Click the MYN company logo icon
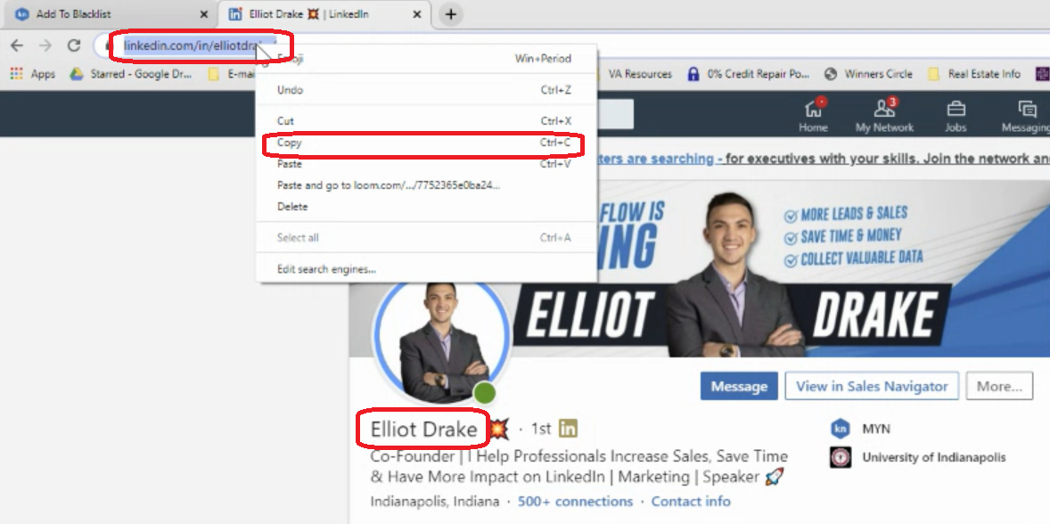This screenshot has height=524, width=1050. pyautogui.click(x=841, y=429)
